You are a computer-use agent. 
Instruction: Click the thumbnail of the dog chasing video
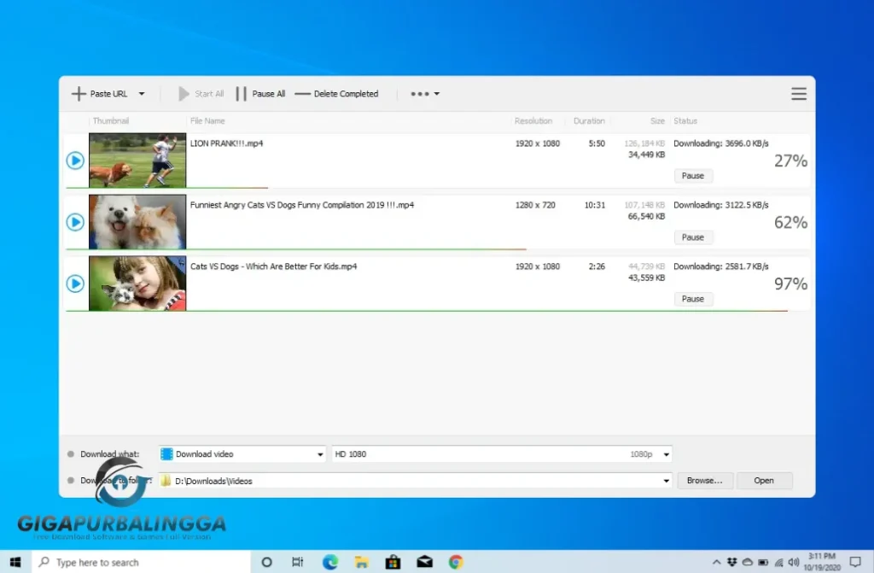137,161
